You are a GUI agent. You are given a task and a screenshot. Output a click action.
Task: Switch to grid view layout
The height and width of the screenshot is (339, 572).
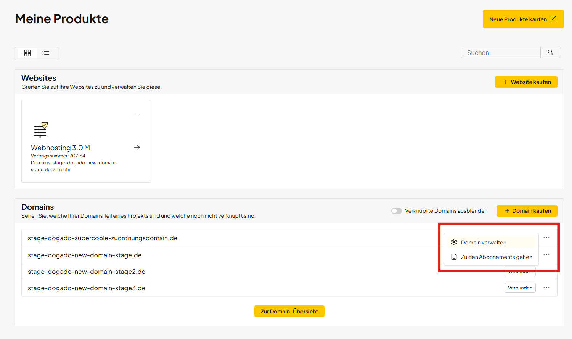pos(27,53)
